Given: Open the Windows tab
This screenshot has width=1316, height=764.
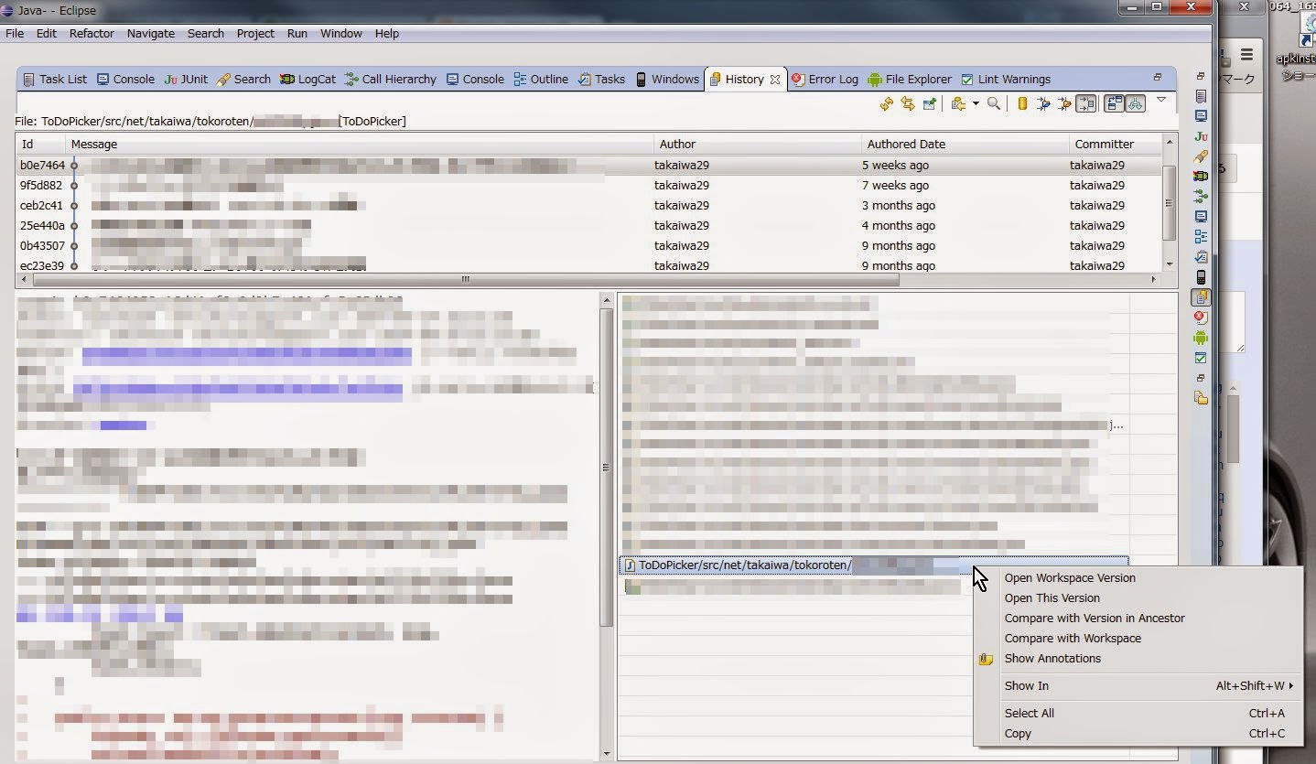Looking at the screenshot, I should tap(667, 79).
